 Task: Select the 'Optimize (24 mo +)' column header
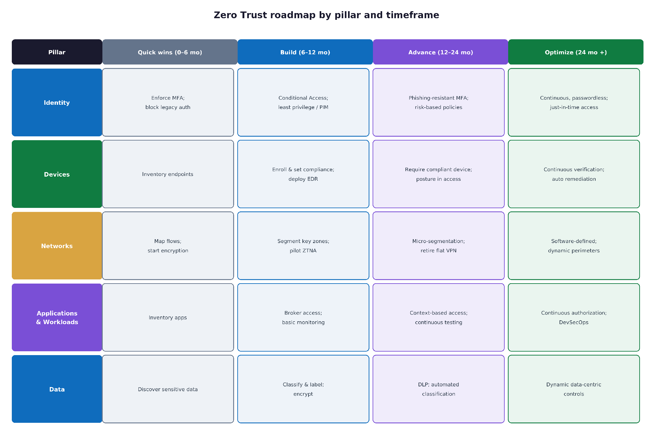pos(575,52)
